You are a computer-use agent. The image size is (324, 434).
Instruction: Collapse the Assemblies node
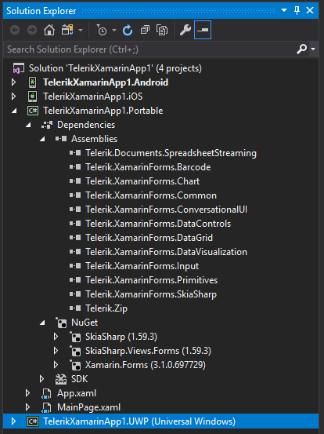(42, 139)
